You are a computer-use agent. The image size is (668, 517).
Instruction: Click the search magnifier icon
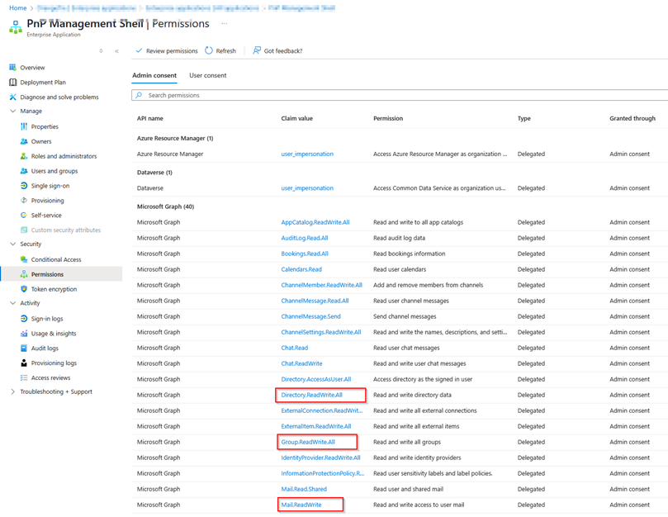click(139, 95)
